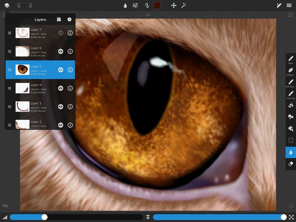Open the Layers panel icon
The height and width of the screenshot is (222, 296).
6,5
